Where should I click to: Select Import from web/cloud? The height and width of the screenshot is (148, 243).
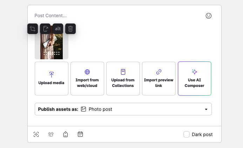(x=87, y=79)
